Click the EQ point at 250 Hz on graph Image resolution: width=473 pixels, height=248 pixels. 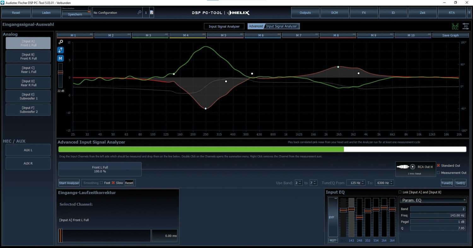click(206, 108)
